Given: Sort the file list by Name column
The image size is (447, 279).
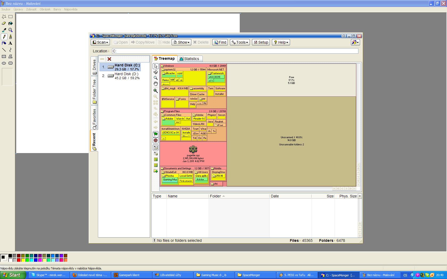Looking at the screenshot, I should [x=187, y=196].
